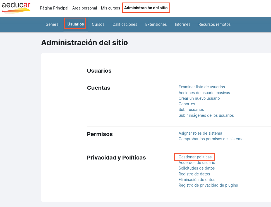271x207 pixels.
Task: Open Mis cursos
Action: click(x=111, y=8)
